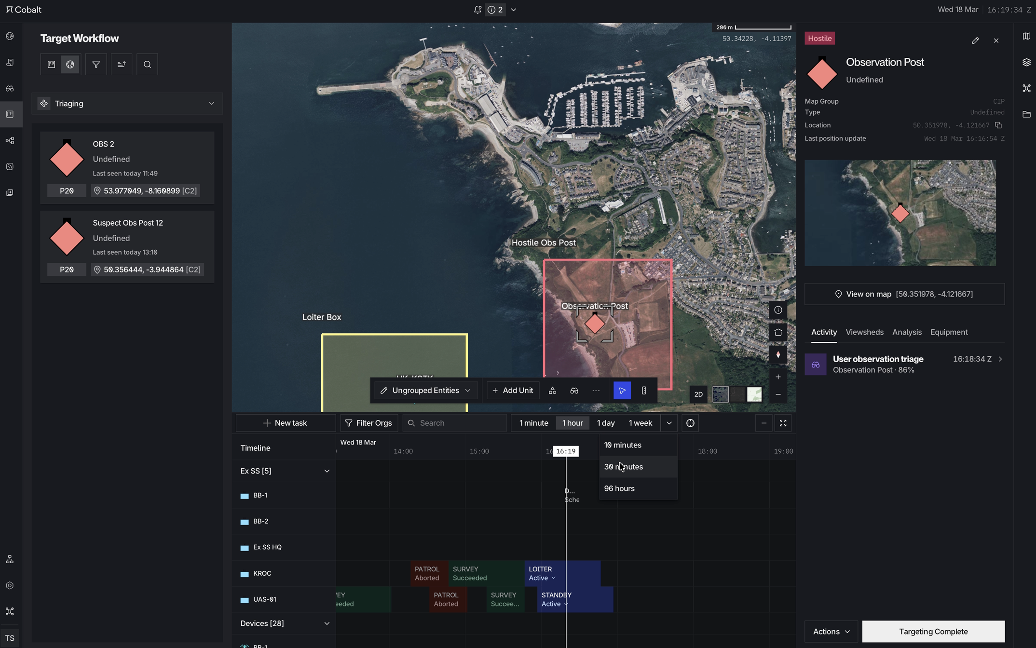The width and height of the screenshot is (1036, 648).
Task: Click the layers icon on the right sidebar
Action: coord(1026,63)
